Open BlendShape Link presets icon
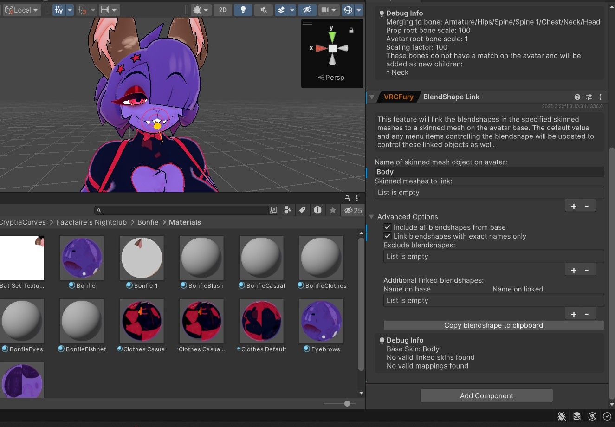 [589, 97]
